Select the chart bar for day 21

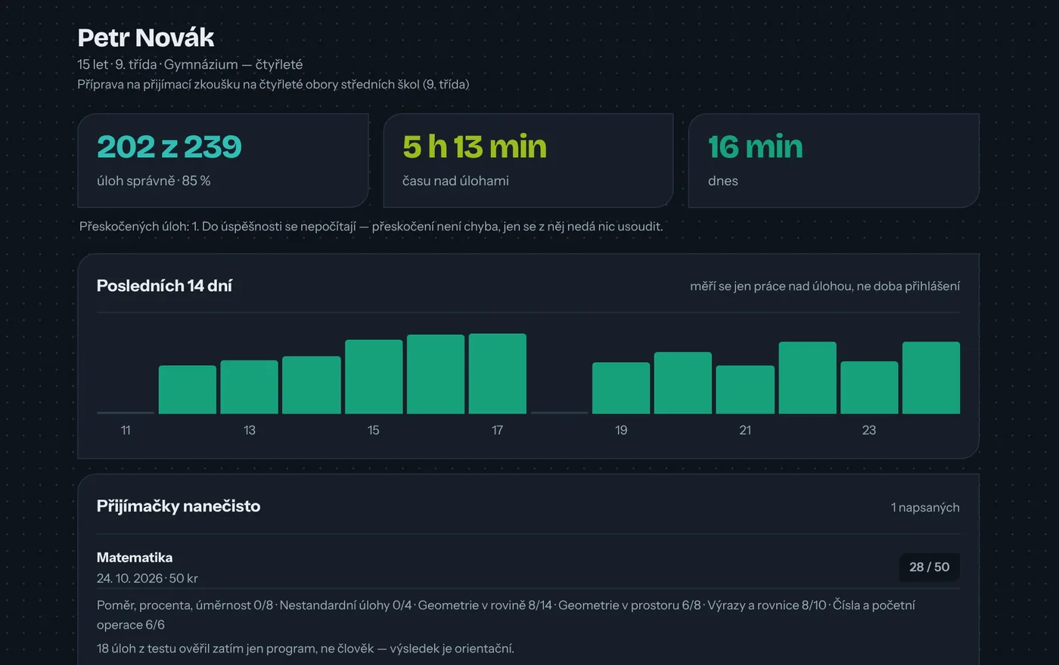click(745, 389)
